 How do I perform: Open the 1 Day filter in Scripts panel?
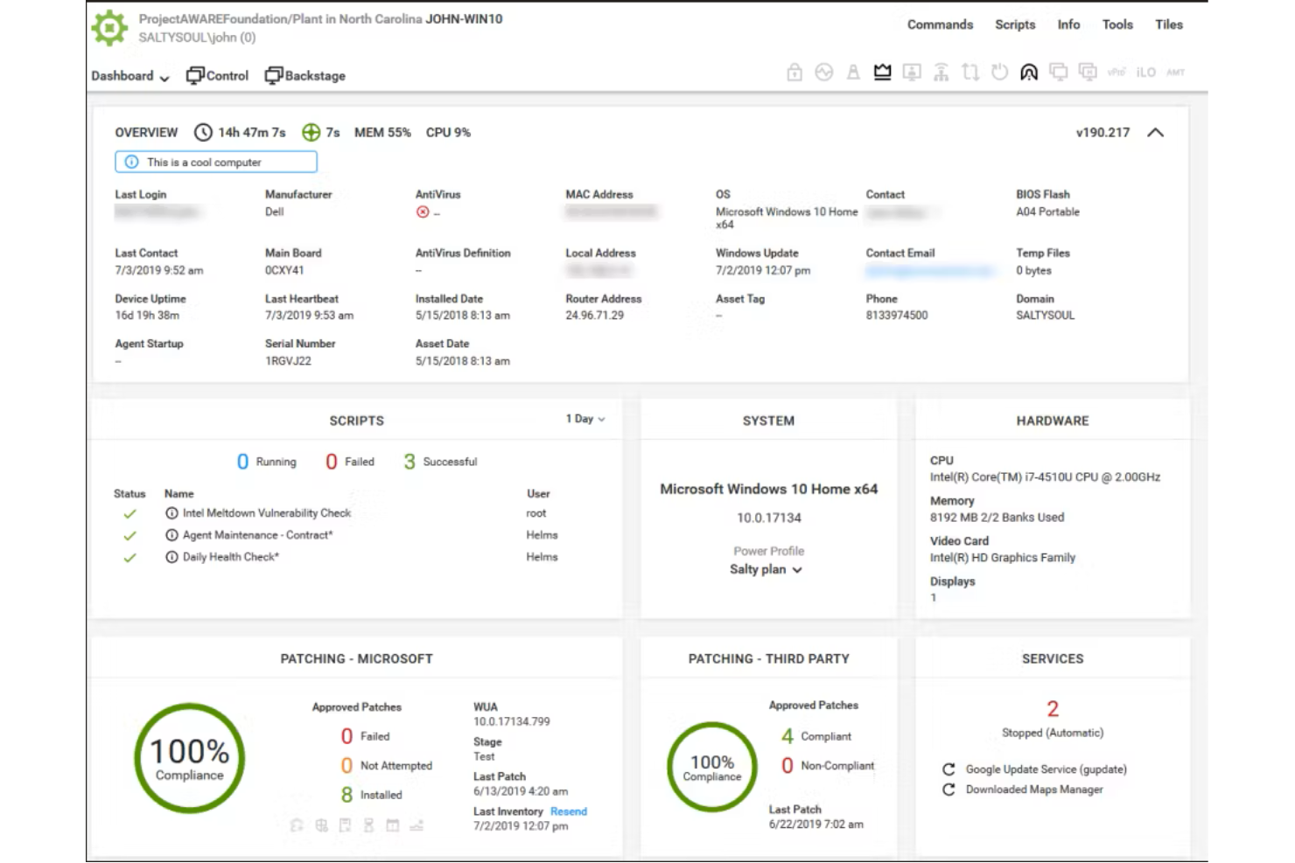[584, 419]
